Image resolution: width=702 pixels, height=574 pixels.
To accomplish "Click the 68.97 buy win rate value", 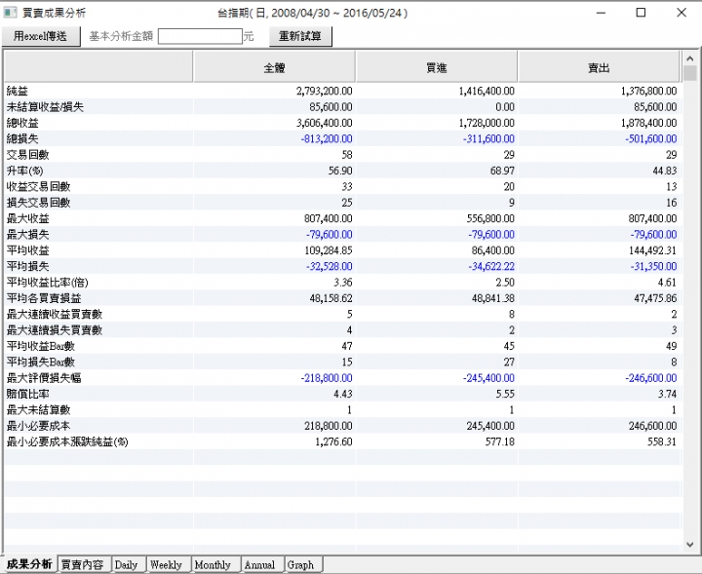I will (502, 171).
